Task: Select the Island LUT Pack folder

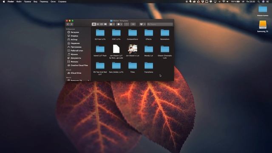Action: [100, 49]
